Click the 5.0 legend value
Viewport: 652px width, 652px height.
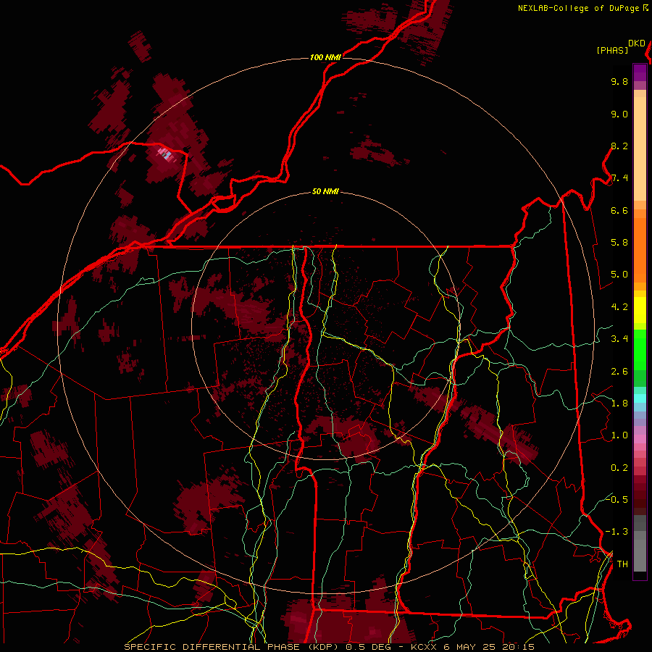619,275
